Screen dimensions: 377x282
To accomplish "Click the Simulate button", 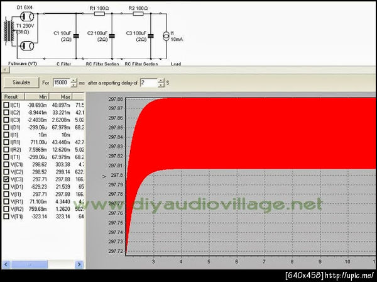I will point(21,82).
